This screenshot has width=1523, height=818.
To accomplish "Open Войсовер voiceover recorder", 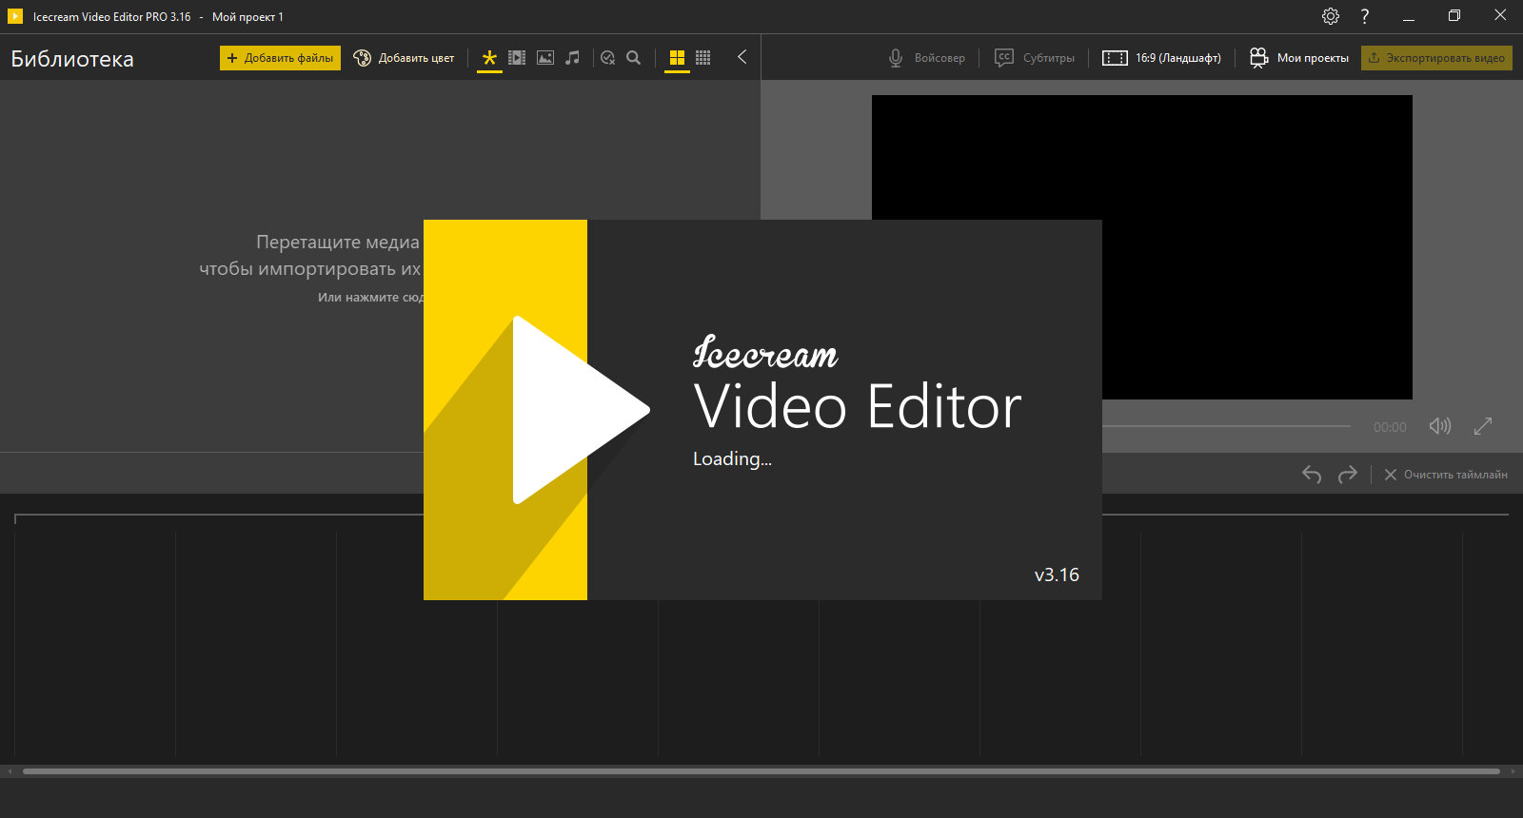I will pos(926,58).
